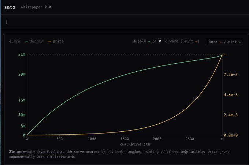Toggle the price legend entry
This screenshot has width=249, height=165.
point(56,41)
